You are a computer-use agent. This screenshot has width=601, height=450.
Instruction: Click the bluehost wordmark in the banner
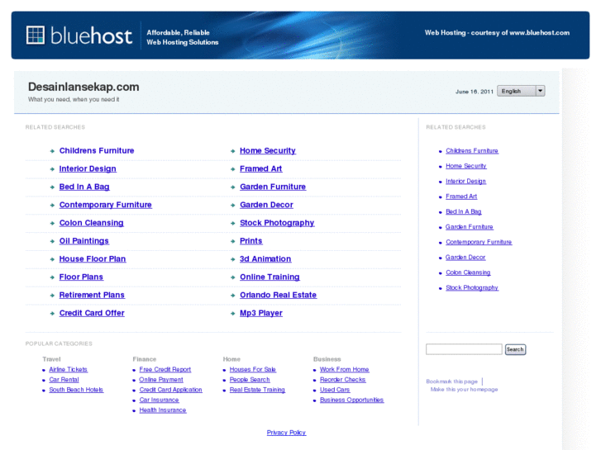tap(91, 36)
